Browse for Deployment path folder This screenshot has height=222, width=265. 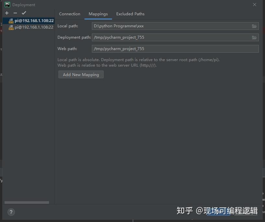point(255,37)
